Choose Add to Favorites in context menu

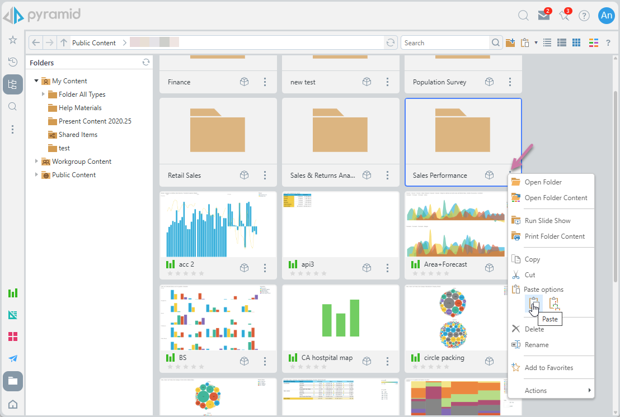click(x=548, y=368)
